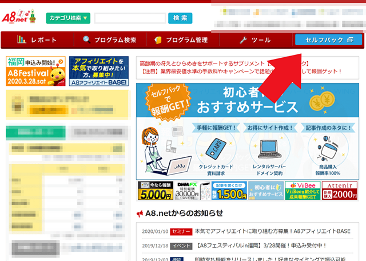The image size is (366, 261).
Task: Click the folder icon next to プログラム管理
Action: point(158,40)
